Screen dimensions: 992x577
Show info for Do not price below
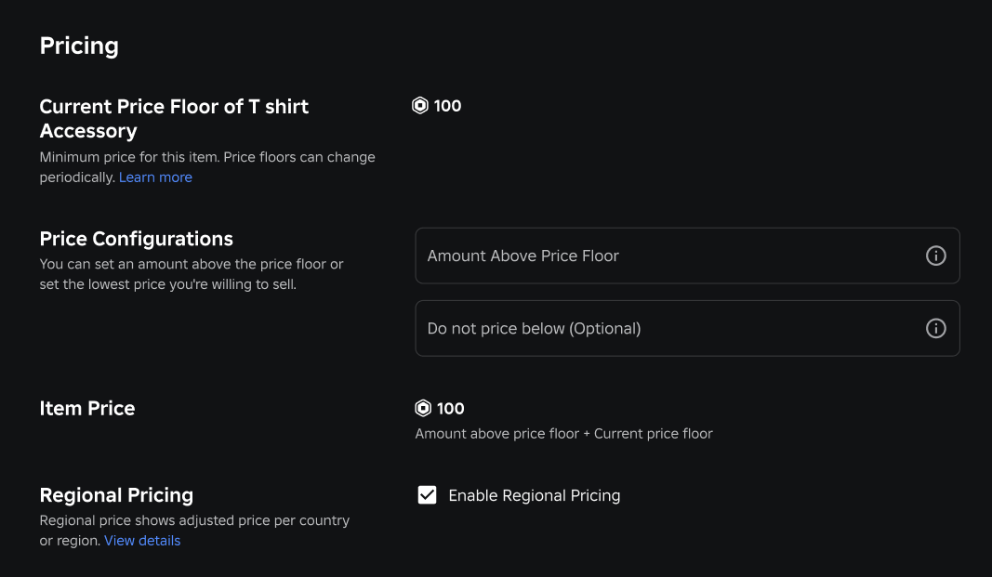(x=936, y=328)
